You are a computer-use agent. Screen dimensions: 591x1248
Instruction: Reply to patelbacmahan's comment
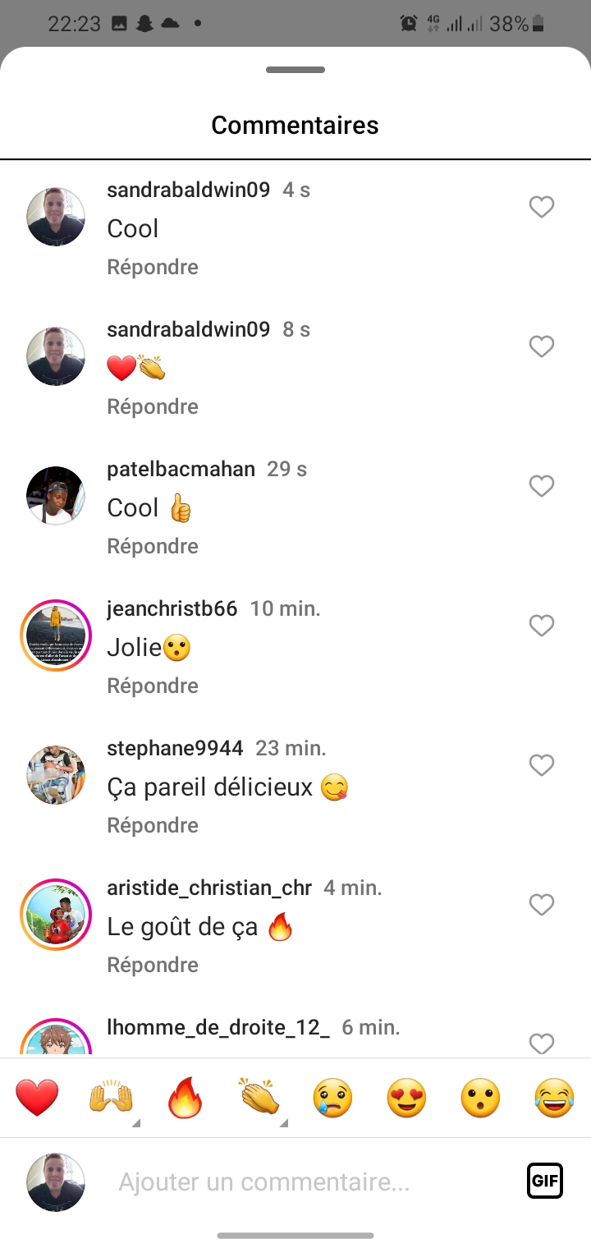coord(153,546)
